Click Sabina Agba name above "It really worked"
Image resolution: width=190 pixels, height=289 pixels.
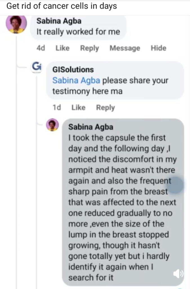[x=59, y=21]
